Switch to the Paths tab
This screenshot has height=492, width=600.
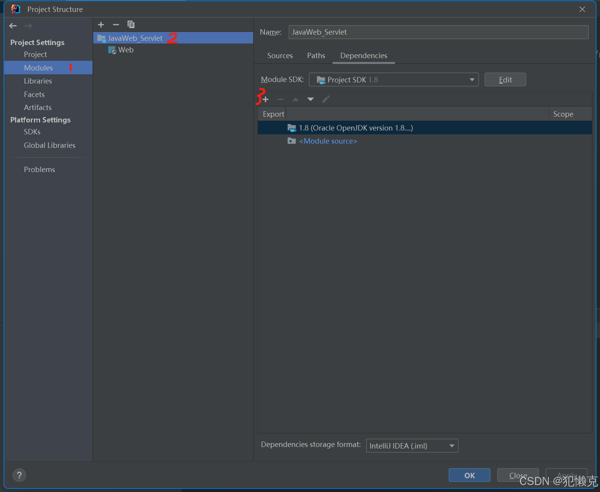click(x=316, y=55)
